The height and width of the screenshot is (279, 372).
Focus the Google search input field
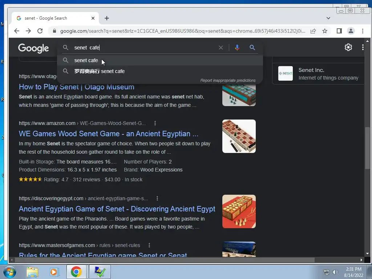click(145, 48)
